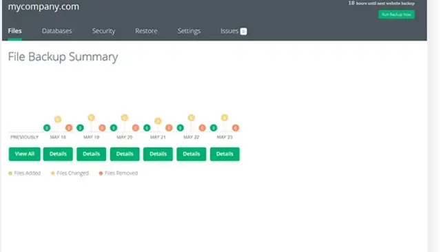Click yellow files-changed marker for May 18
The image size is (441, 252).
point(58,119)
